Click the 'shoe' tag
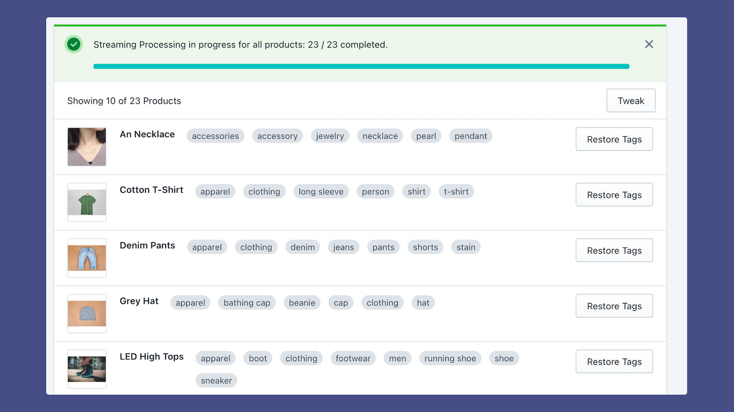Viewport: 734px width, 412px height. click(x=504, y=358)
